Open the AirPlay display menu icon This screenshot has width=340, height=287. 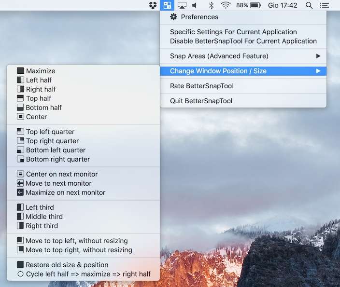[x=182, y=5]
